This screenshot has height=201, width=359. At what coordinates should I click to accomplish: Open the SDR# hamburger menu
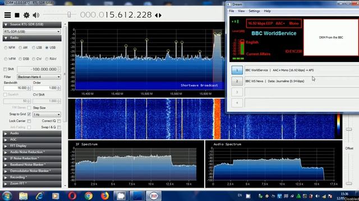(7, 15)
